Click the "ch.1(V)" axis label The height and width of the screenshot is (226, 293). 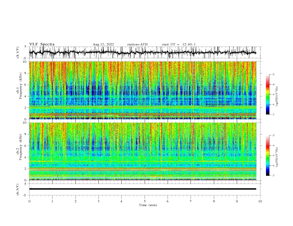pos(18,52)
